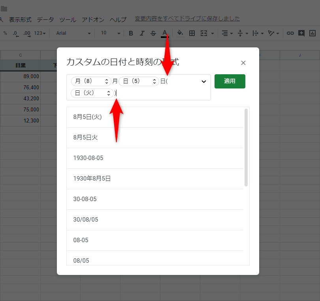Open the text color picker
This screenshot has width=320, height=301.
pyautogui.click(x=165, y=33)
